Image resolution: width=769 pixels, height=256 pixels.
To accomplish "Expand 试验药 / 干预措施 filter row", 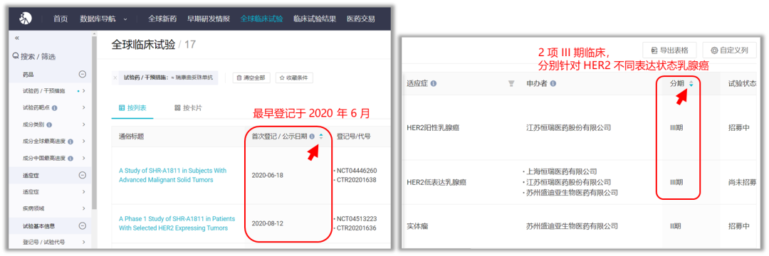I will click(84, 91).
